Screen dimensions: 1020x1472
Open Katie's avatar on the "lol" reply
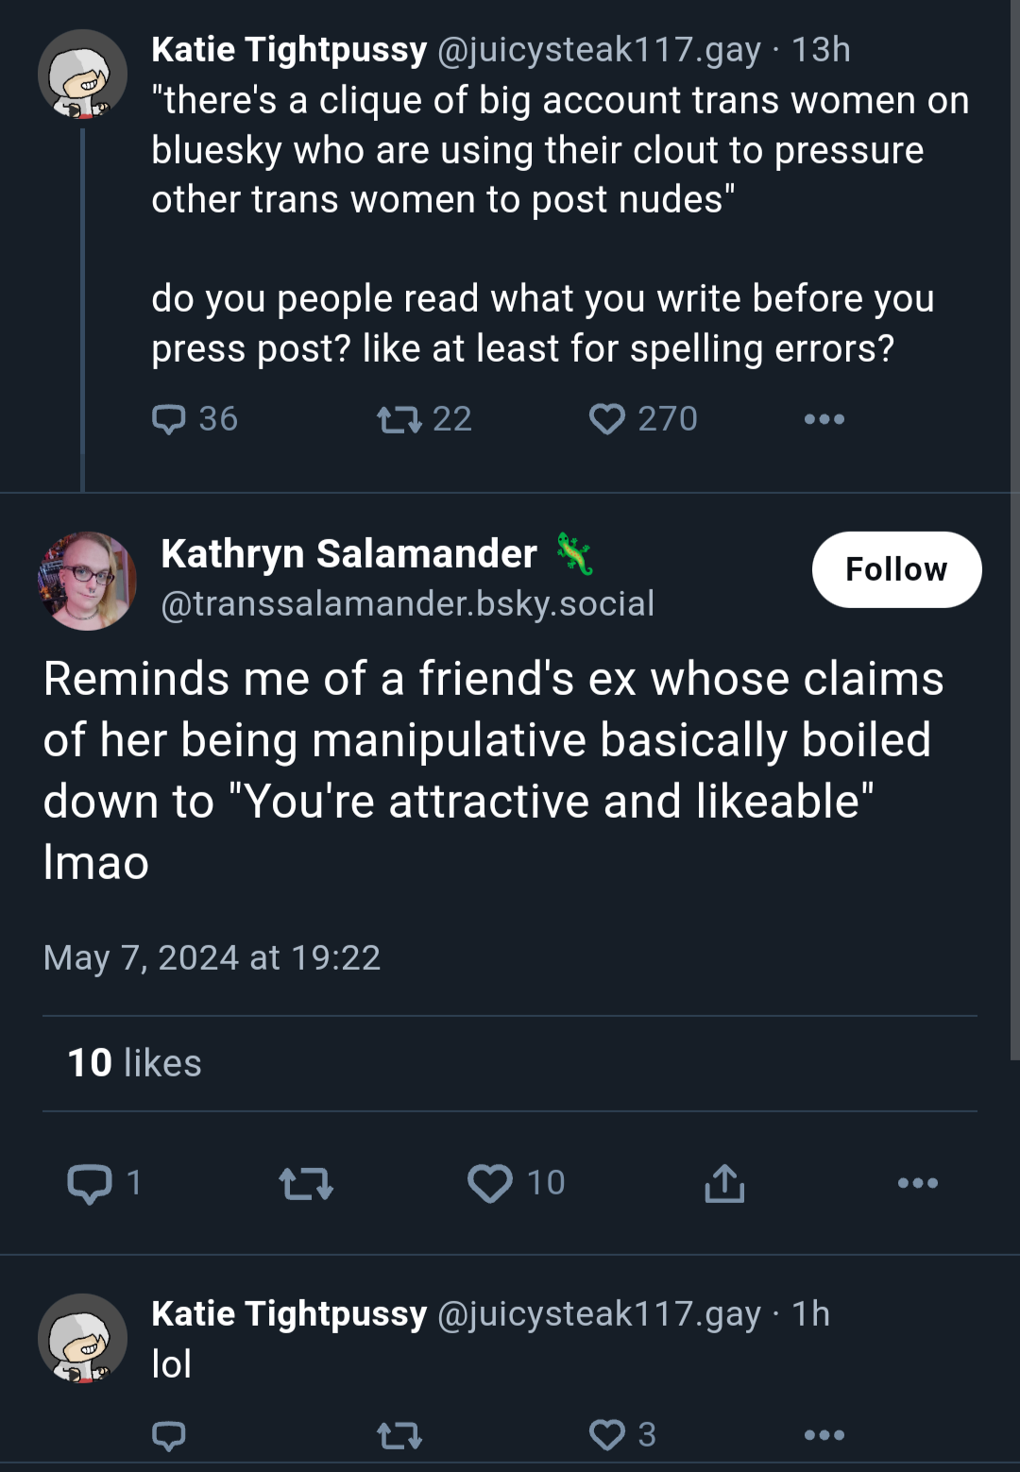point(82,1338)
